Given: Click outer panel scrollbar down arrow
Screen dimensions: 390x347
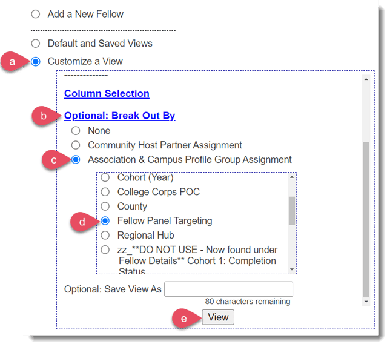Looking at the screenshot, I should pyautogui.click(x=365, y=301).
